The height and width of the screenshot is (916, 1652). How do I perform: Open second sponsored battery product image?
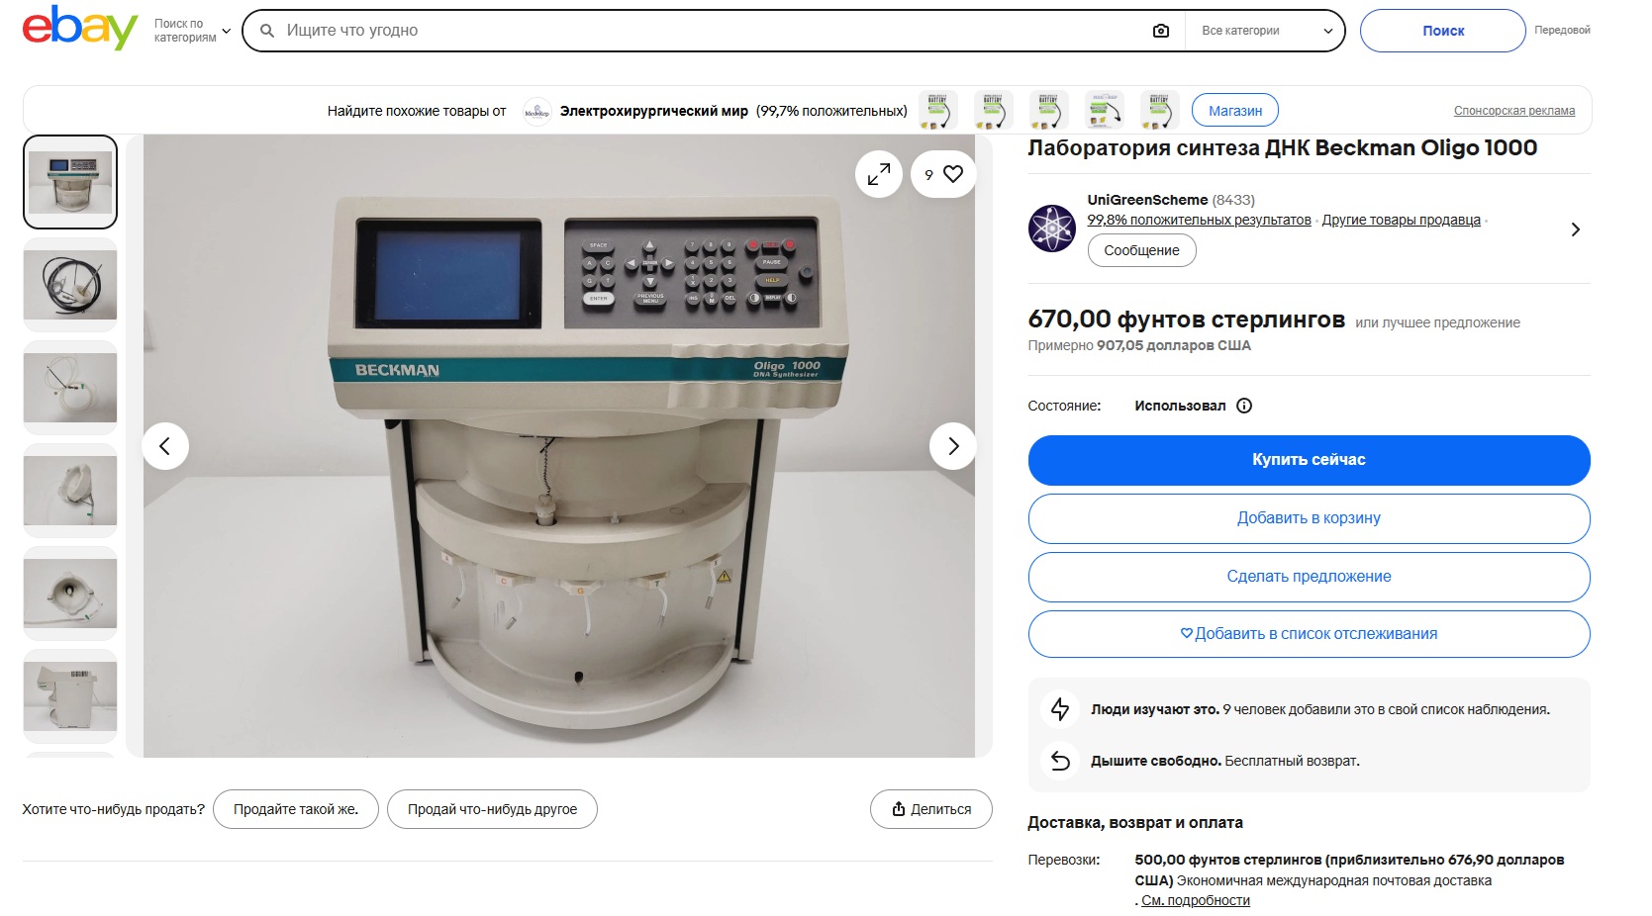993,111
